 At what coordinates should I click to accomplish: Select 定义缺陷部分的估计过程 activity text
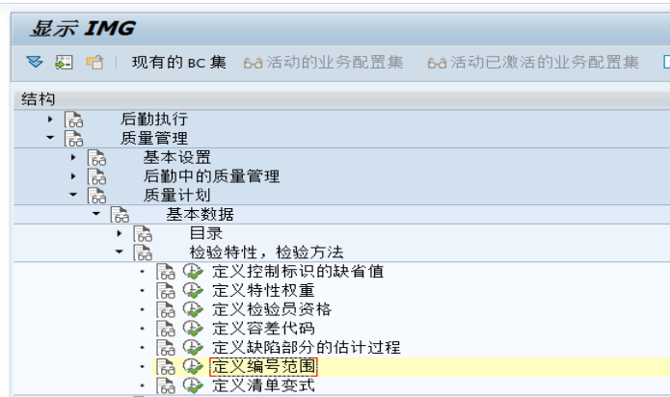307,347
